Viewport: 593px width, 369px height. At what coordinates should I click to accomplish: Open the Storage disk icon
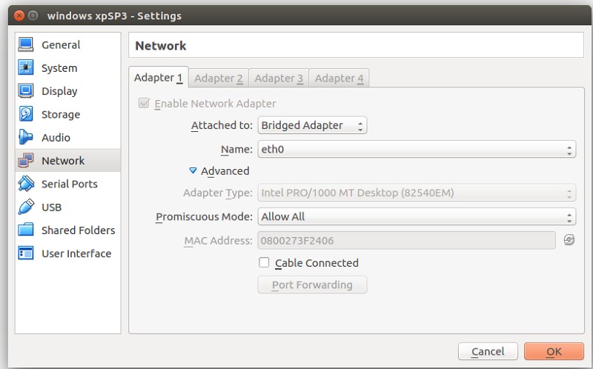coord(26,115)
